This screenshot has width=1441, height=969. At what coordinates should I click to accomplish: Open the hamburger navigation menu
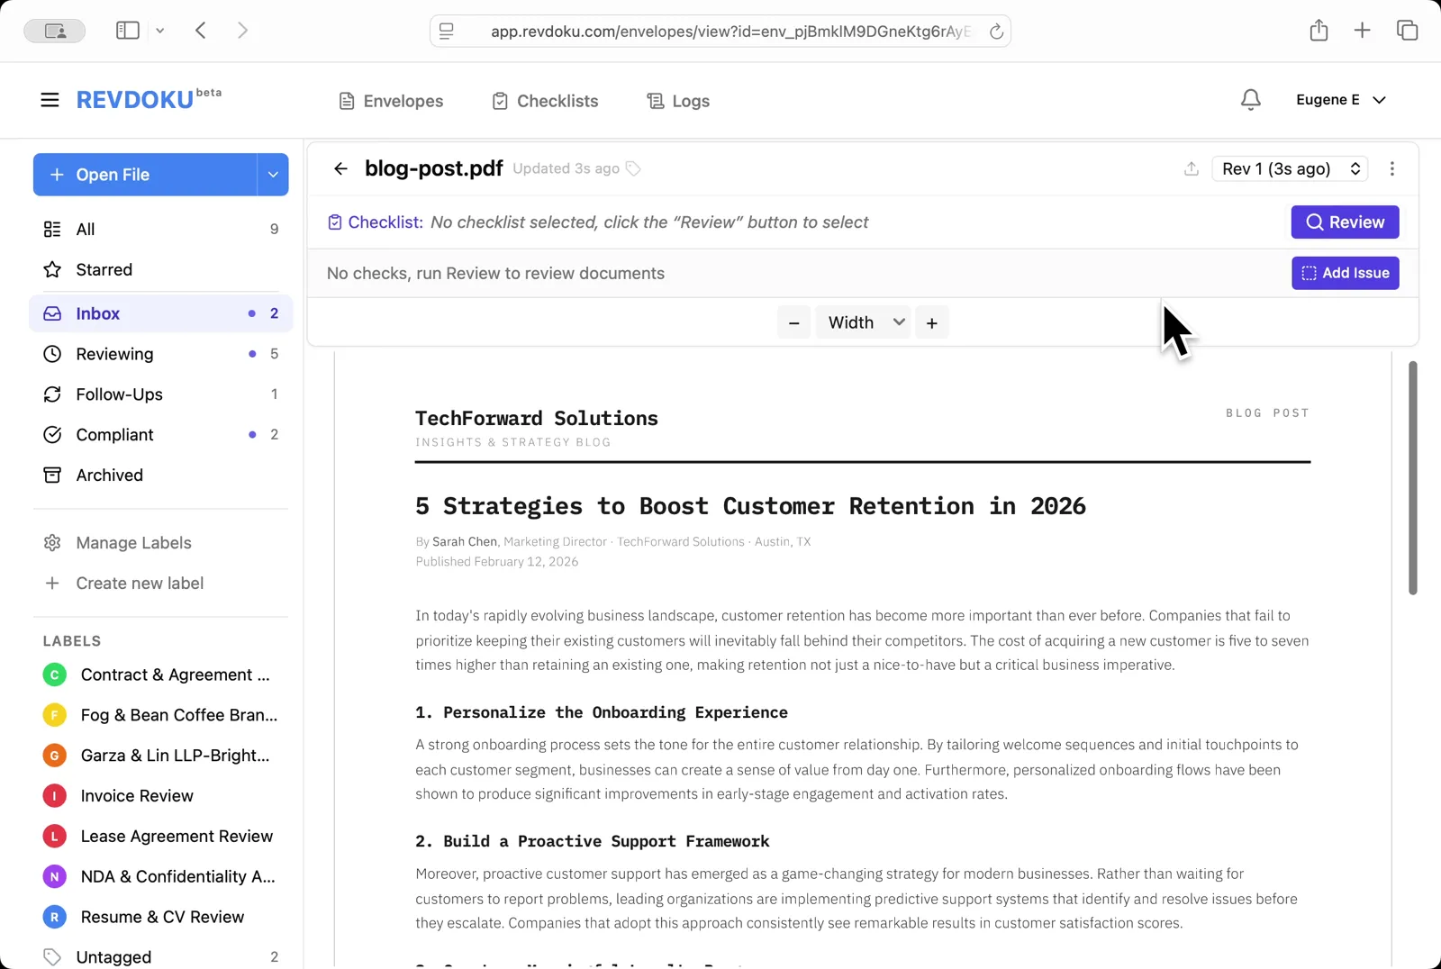(50, 99)
